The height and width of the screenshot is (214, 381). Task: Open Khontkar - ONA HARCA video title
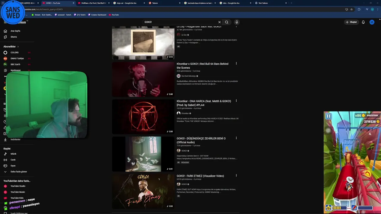[204, 103]
